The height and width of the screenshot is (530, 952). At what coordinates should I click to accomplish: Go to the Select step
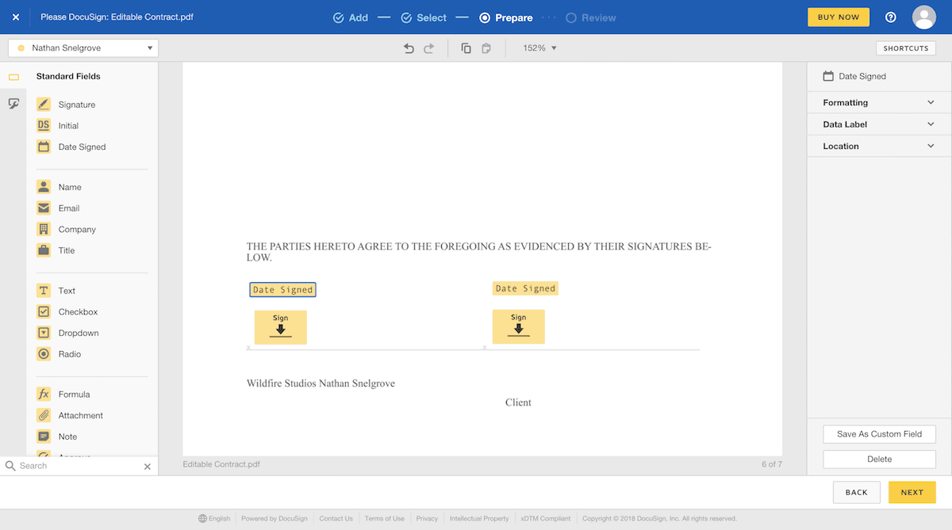[424, 17]
